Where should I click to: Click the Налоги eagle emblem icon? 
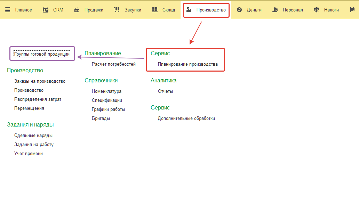pyautogui.click(x=317, y=10)
